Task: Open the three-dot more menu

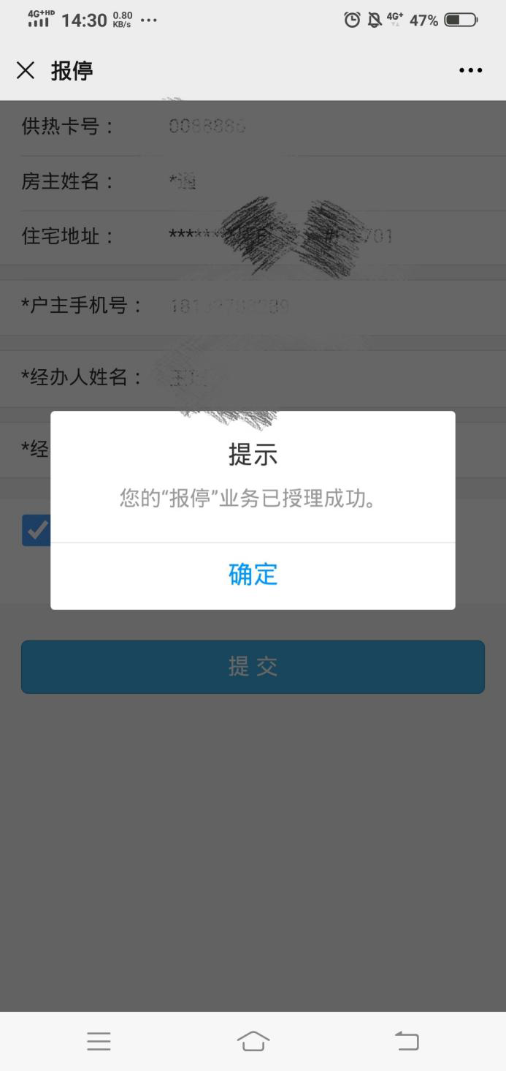Action: [470, 70]
